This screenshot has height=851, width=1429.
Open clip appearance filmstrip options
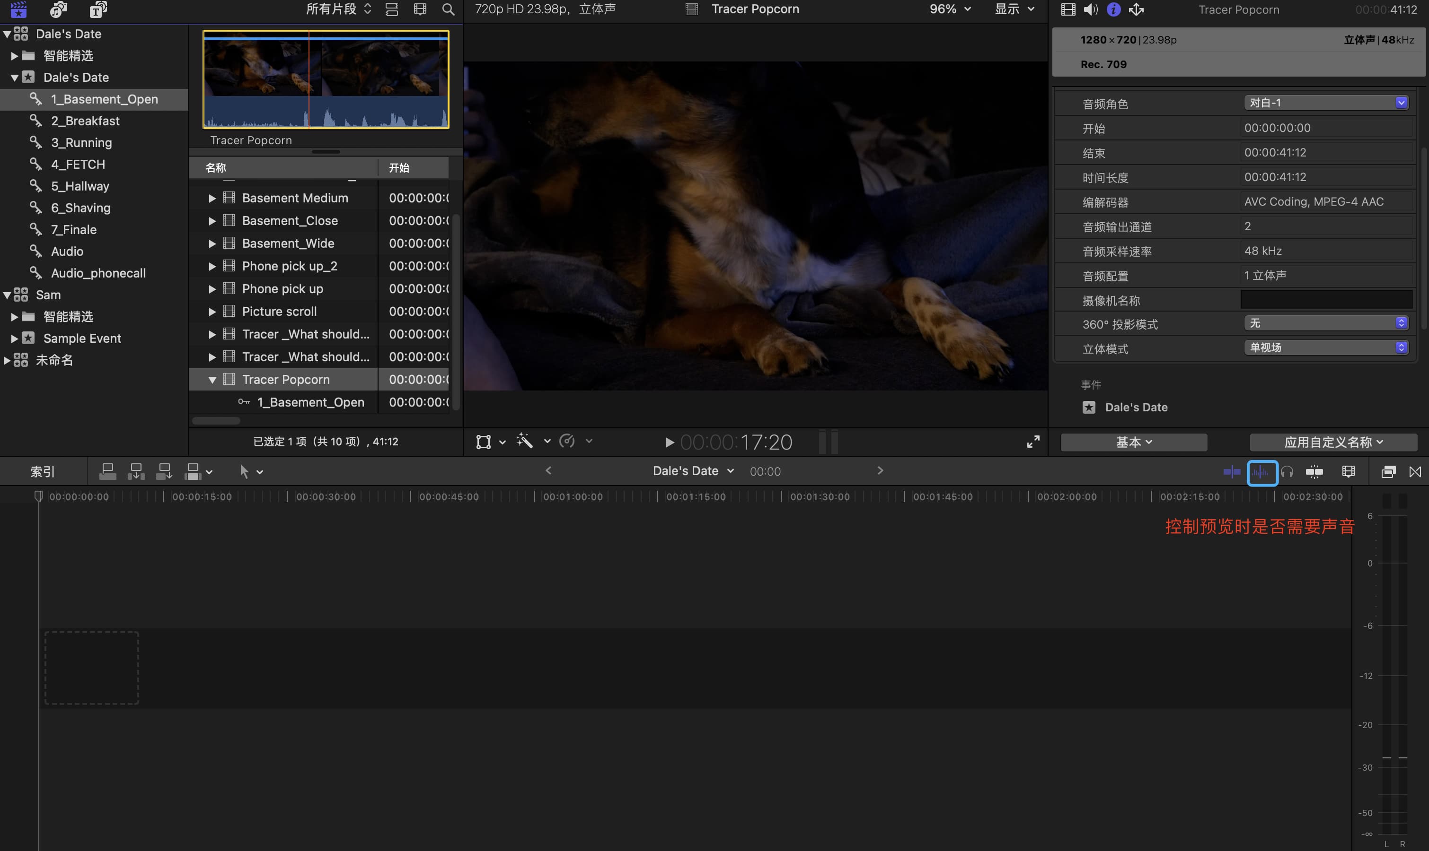pyautogui.click(x=1349, y=472)
